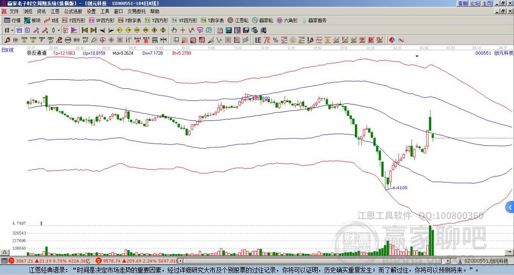The height and width of the screenshot is (275, 514).
Task: Click horizontal scrollbar right arrow at bottom
Action: (x=448, y=261)
